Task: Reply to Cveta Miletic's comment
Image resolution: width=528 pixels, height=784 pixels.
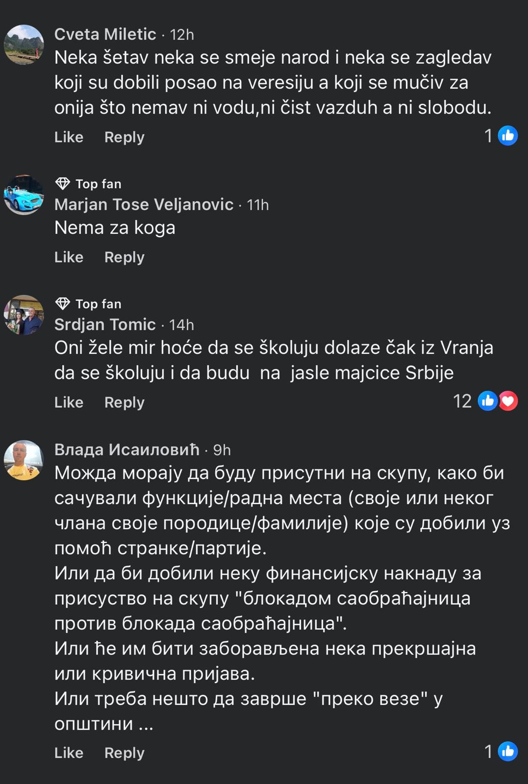Action: 124,137
